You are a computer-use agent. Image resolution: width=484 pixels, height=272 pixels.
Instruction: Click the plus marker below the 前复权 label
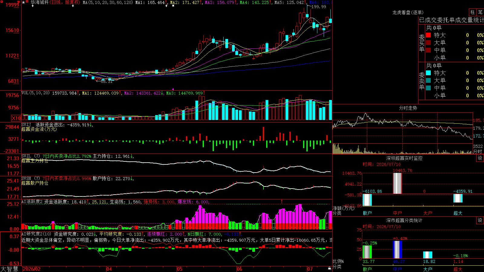(73, 6)
